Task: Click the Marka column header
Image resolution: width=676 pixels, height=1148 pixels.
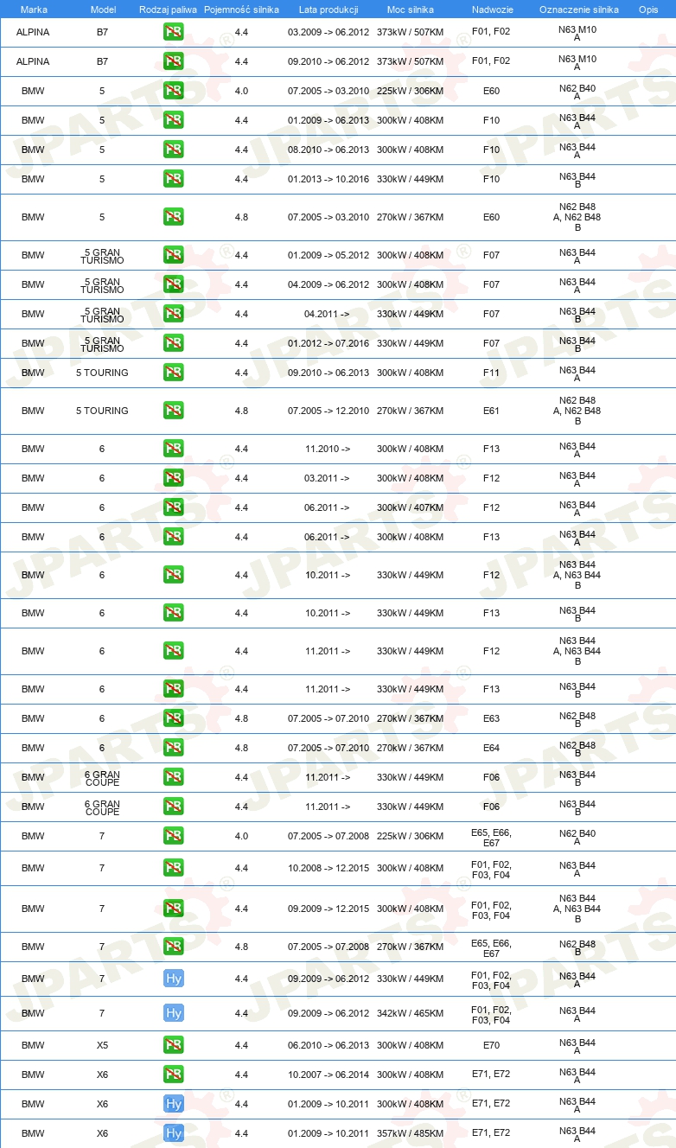Action: click(x=33, y=10)
